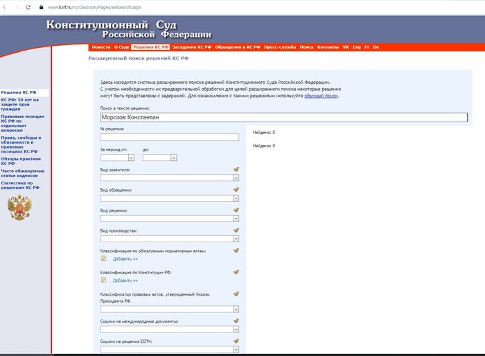Expand the Классификатор правовых актов dropdown
This screenshot has height=356, width=485.
236,309
